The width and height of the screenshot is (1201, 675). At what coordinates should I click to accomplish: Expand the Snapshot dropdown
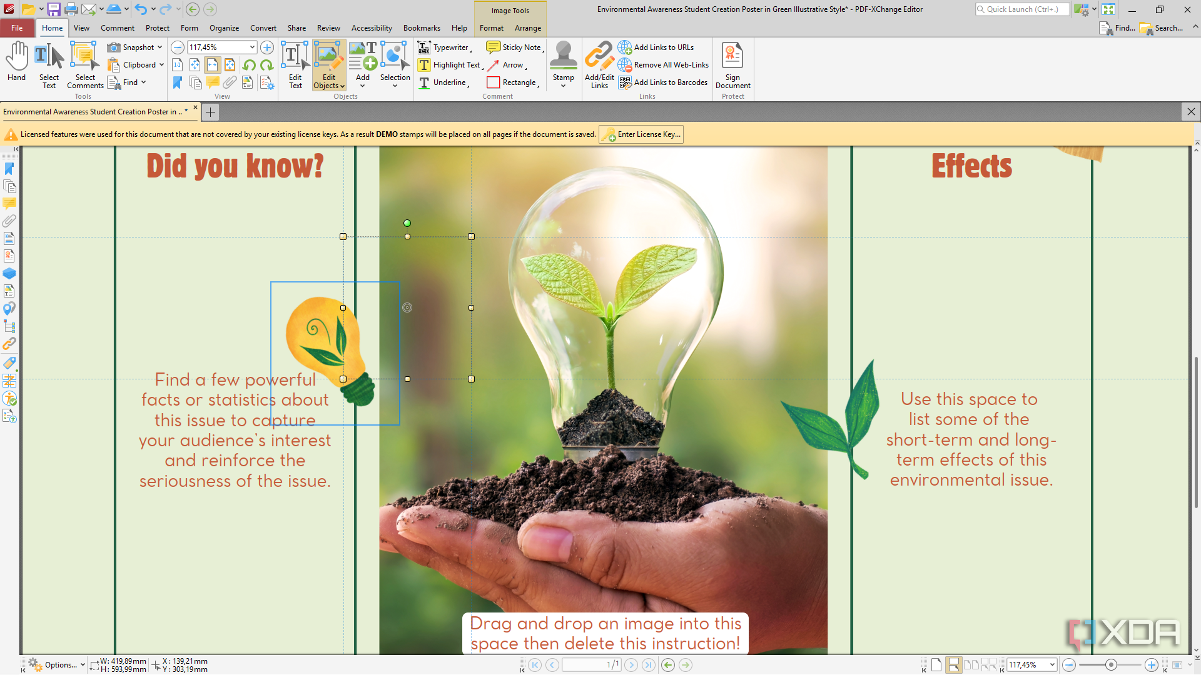tap(160, 47)
